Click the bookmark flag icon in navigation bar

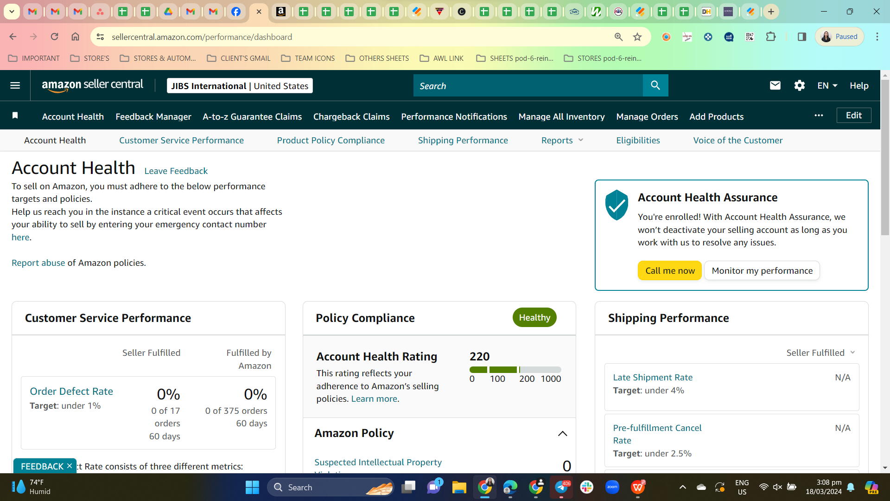(15, 116)
